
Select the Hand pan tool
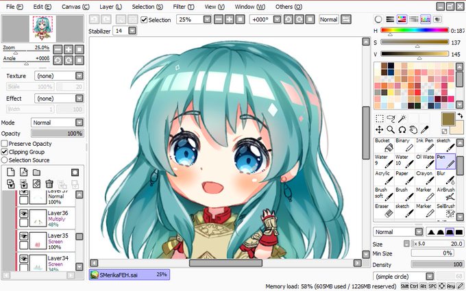413,130
